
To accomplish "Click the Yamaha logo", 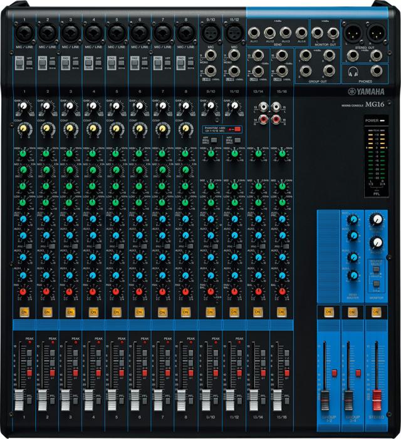I will (x=367, y=91).
